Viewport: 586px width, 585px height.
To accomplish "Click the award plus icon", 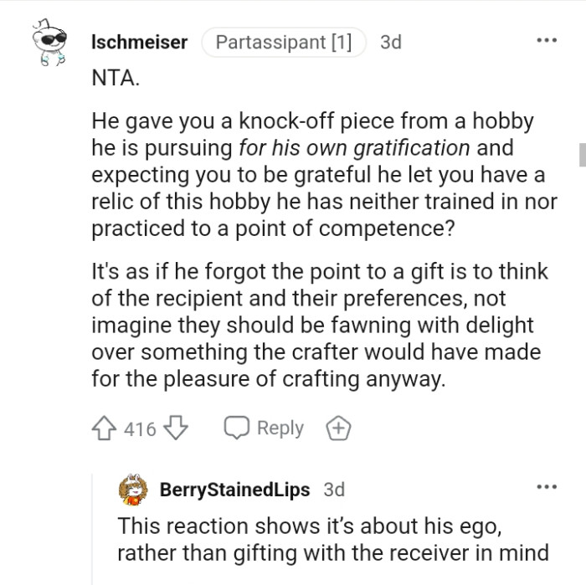I will (339, 428).
